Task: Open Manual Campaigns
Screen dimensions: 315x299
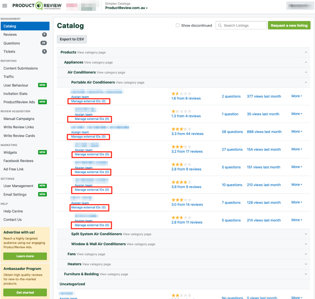Action: pos(19,119)
